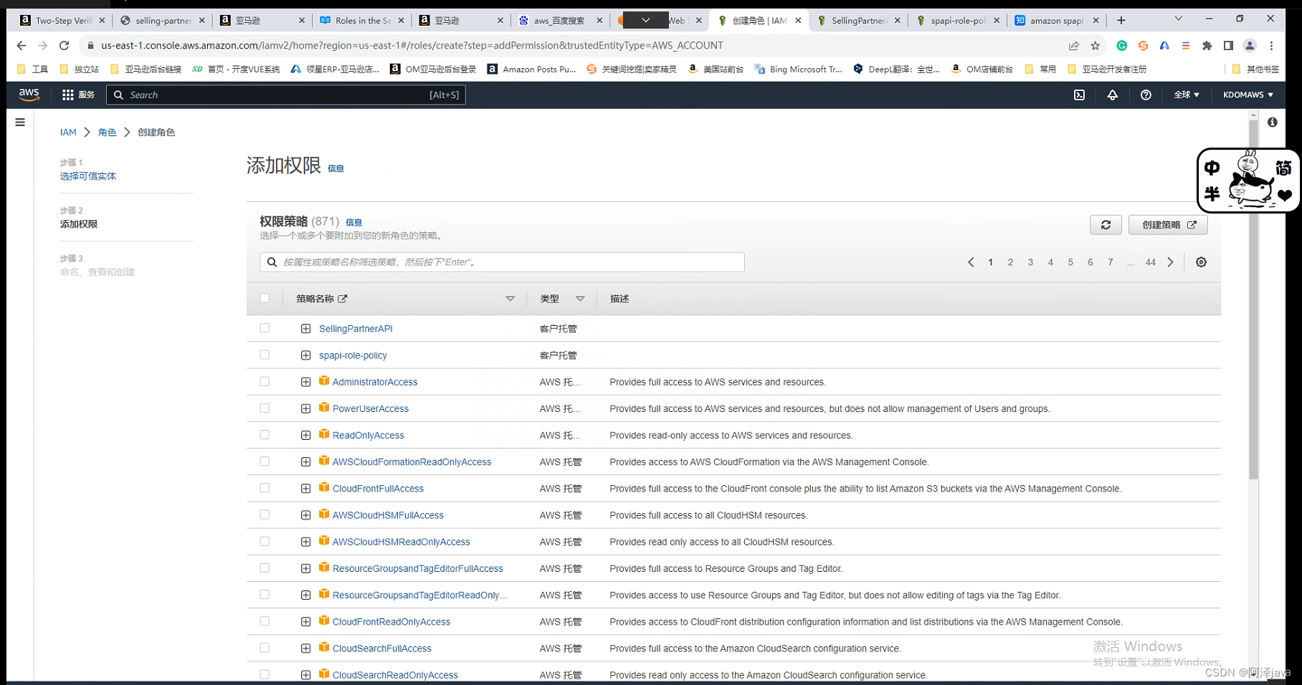Share this page from the address bar

[1074, 46]
